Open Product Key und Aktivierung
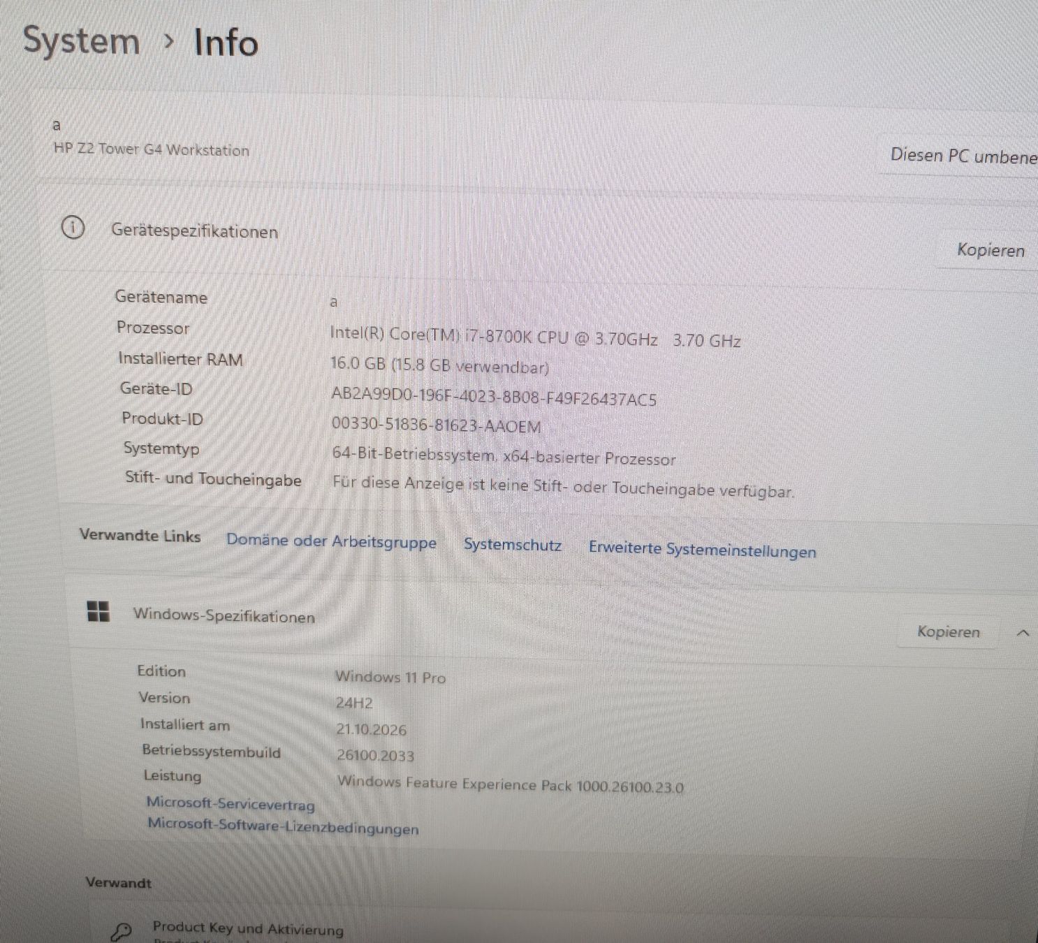 click(x=248, y=929)
